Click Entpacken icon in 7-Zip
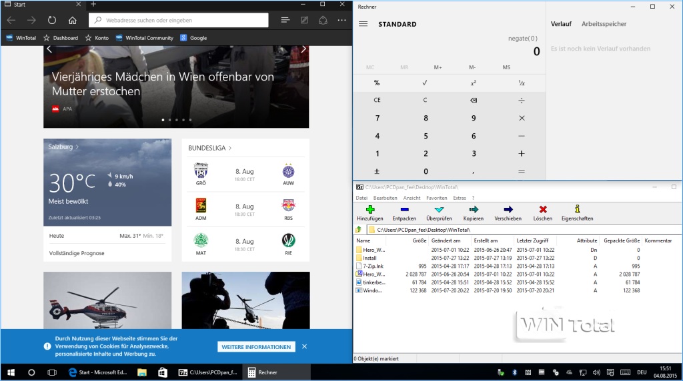Viewport: 683px width, 381px height. 404,210
